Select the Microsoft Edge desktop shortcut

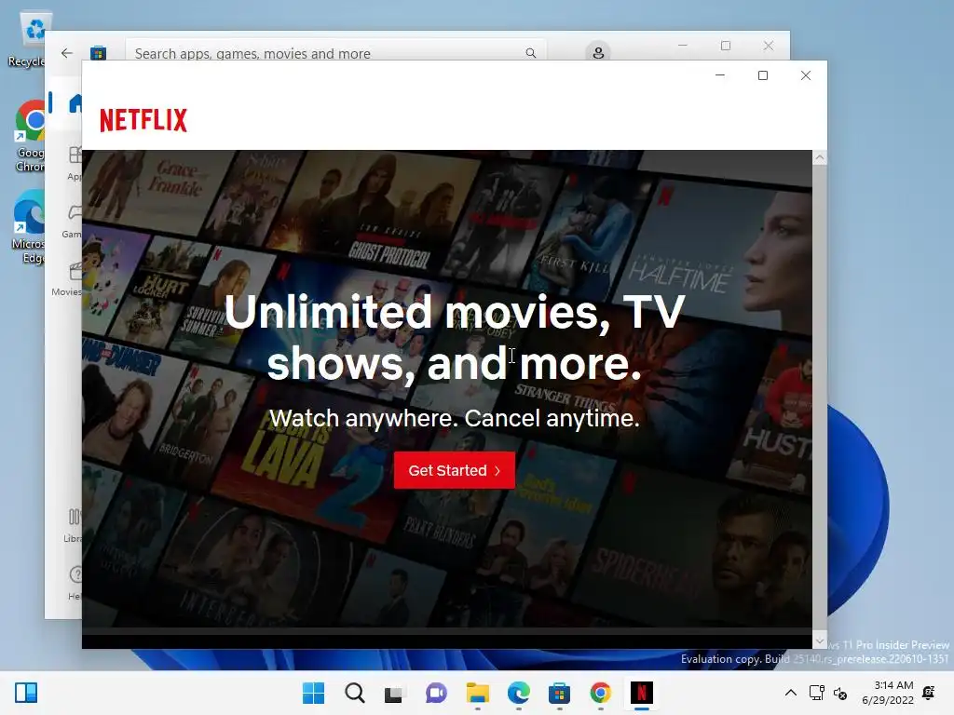(29, 227)
